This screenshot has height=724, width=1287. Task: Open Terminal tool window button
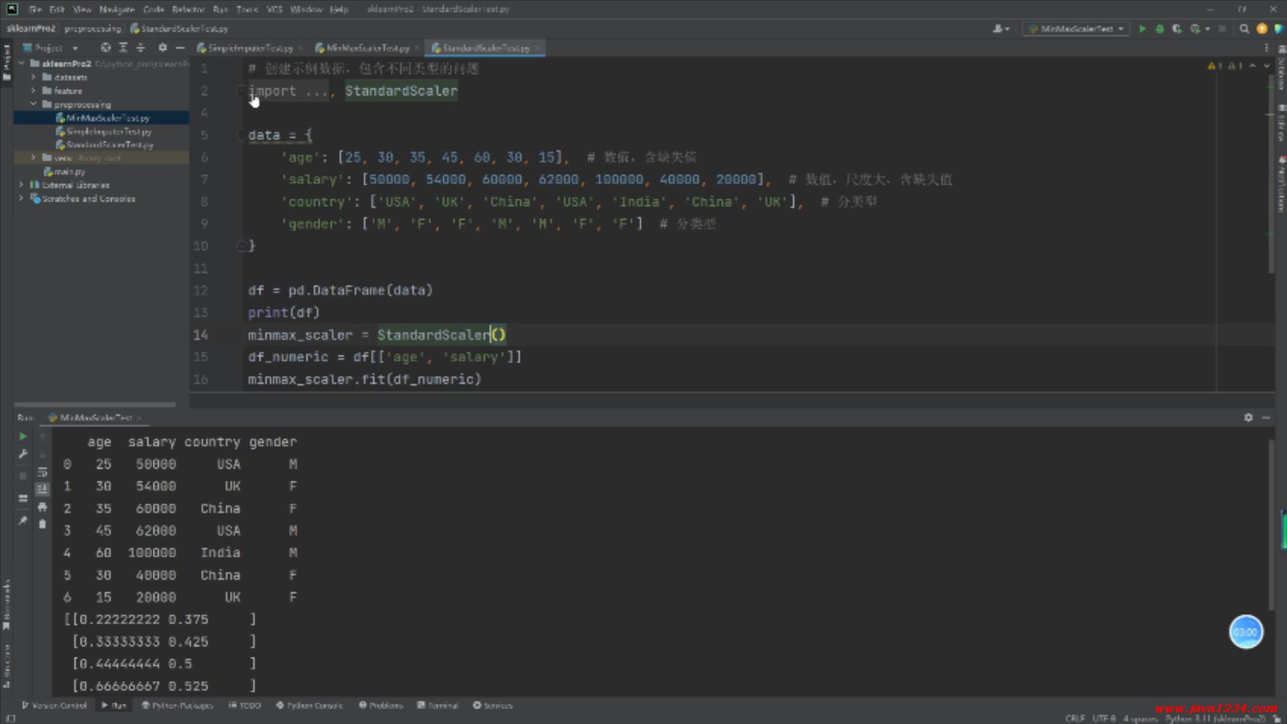(x=438, y=705)
